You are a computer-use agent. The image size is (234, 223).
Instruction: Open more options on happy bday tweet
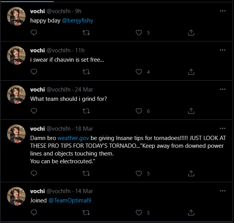point(222,11)
